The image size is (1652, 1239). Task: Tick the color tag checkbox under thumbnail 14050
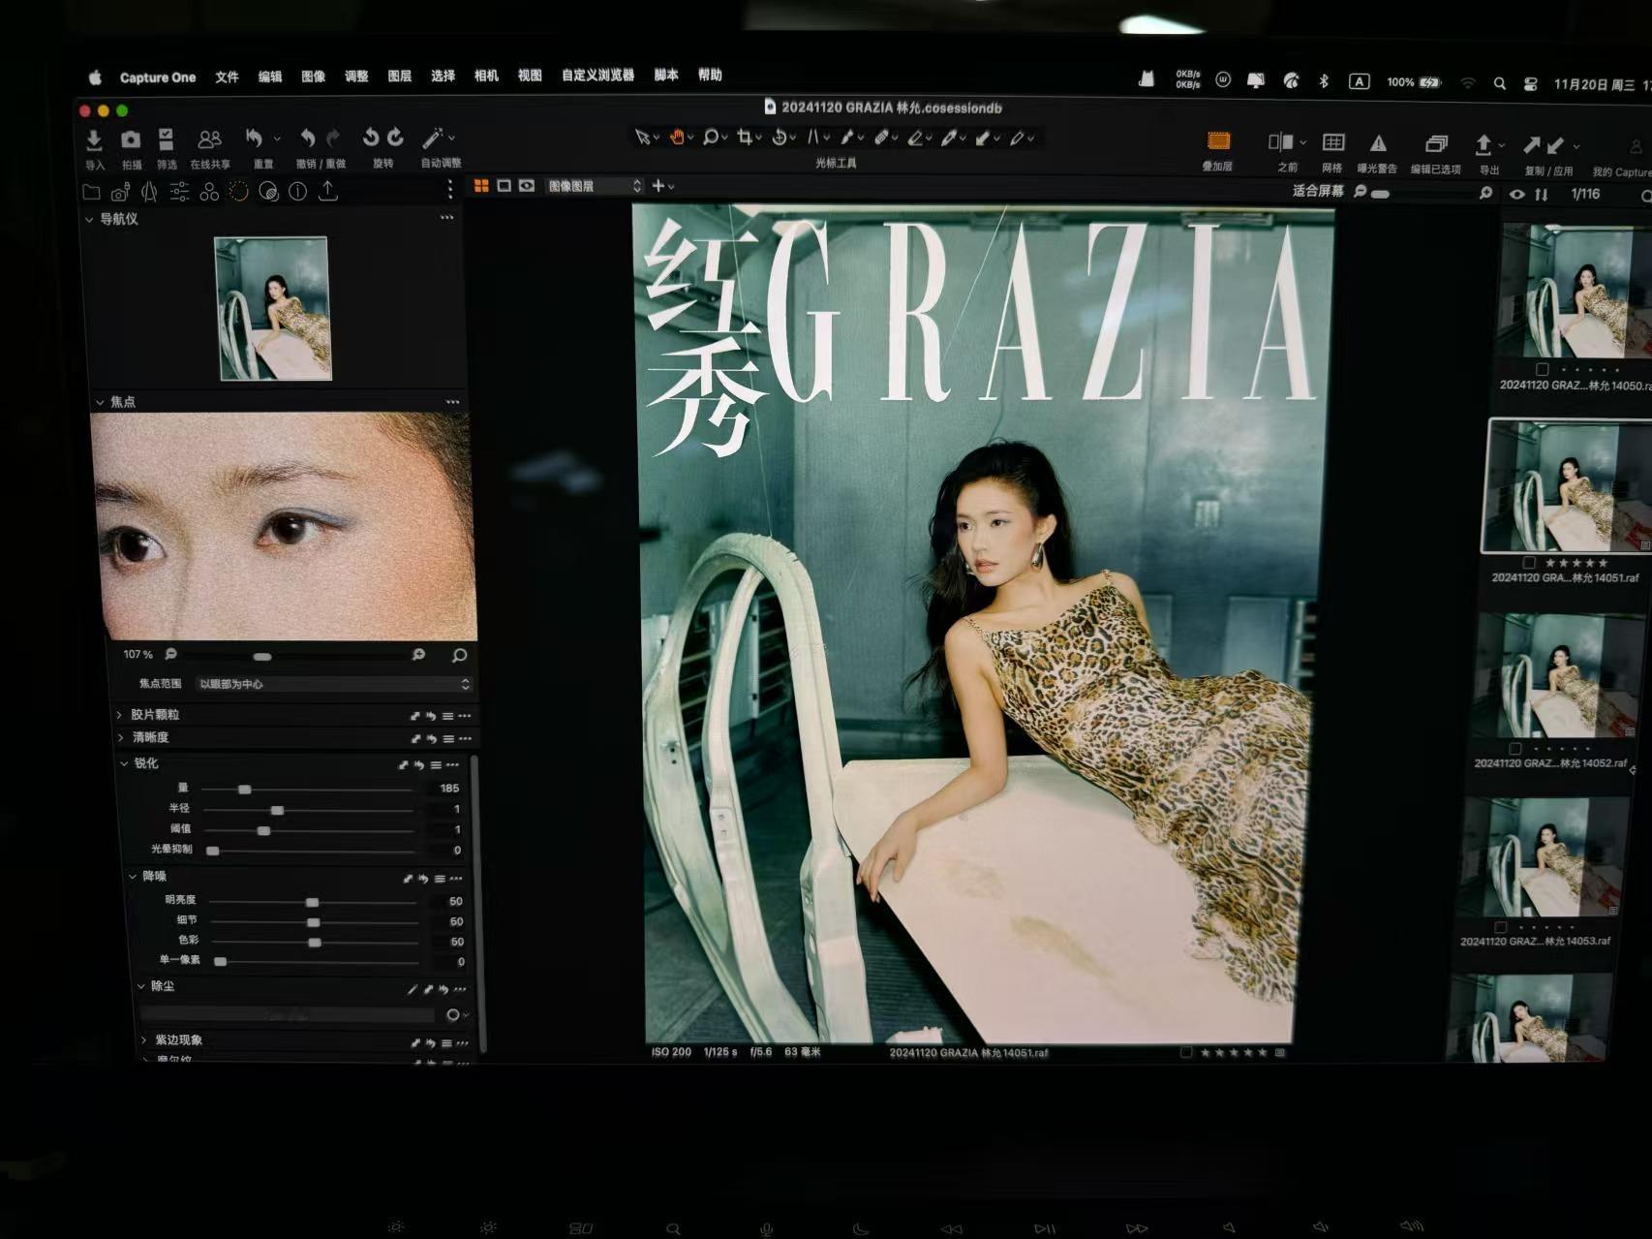[1543, 369]
